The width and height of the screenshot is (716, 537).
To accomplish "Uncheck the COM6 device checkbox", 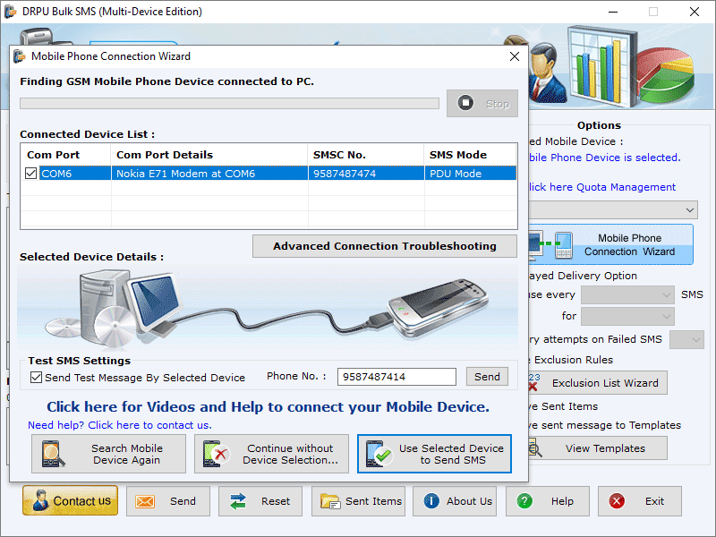I will pos(30,173).
